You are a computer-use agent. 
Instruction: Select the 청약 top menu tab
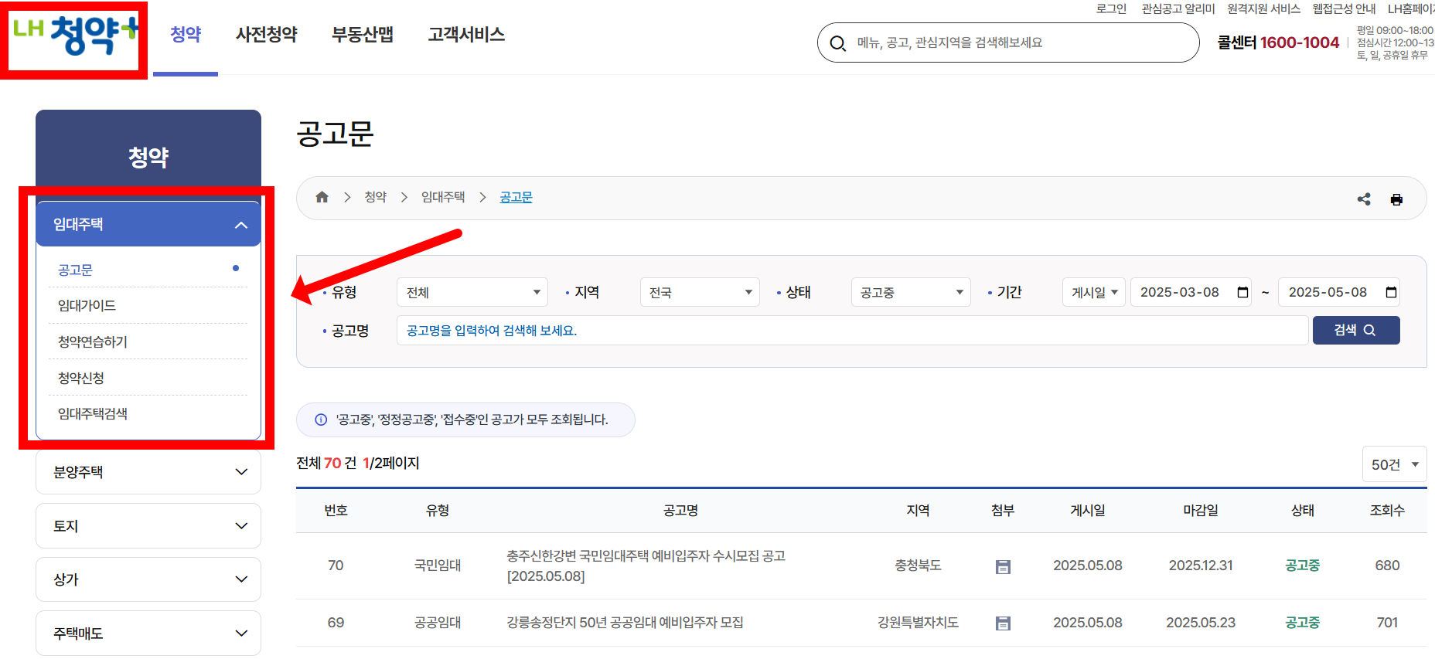[186, 35]
